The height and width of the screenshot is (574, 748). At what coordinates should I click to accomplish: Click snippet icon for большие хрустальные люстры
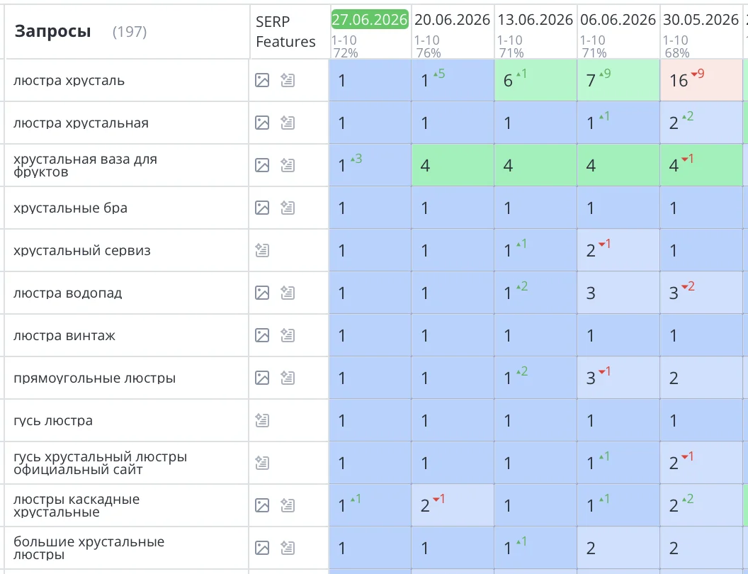pos(287,548)
